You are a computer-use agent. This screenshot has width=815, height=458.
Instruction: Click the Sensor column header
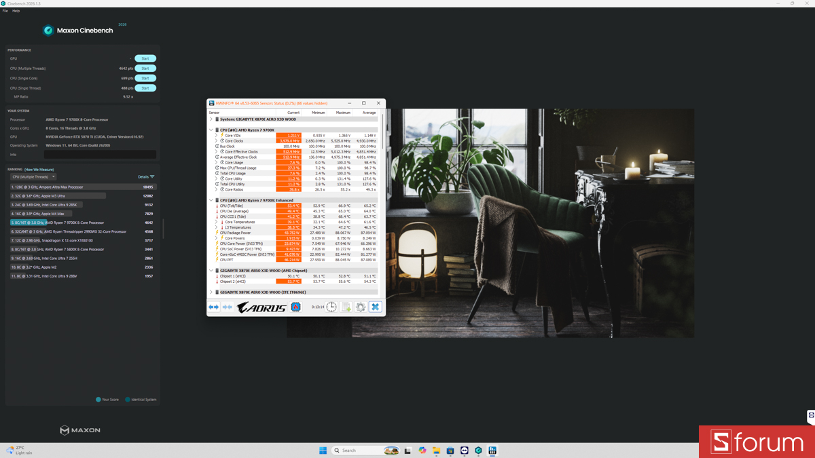pos(242,113)
